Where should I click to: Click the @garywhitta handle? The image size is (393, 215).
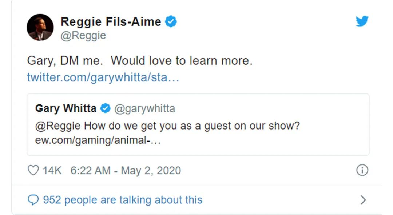pos(144,108)
